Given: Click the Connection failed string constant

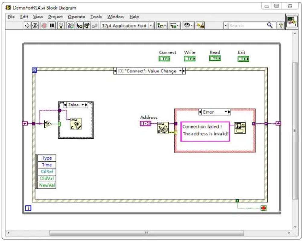Looking at the screenshot, I should (x=205, y=131).
